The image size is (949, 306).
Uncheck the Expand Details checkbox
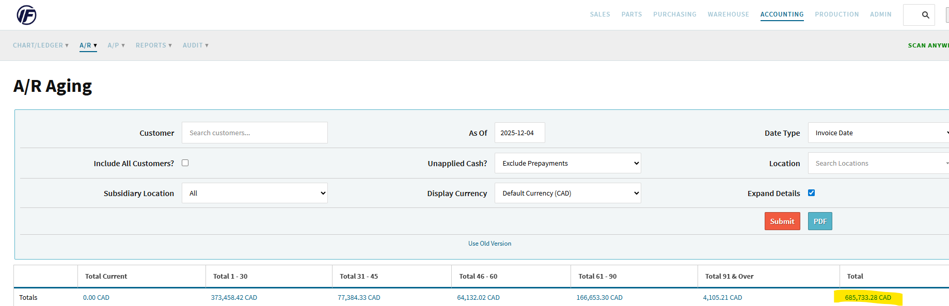(x=811, y=193)
